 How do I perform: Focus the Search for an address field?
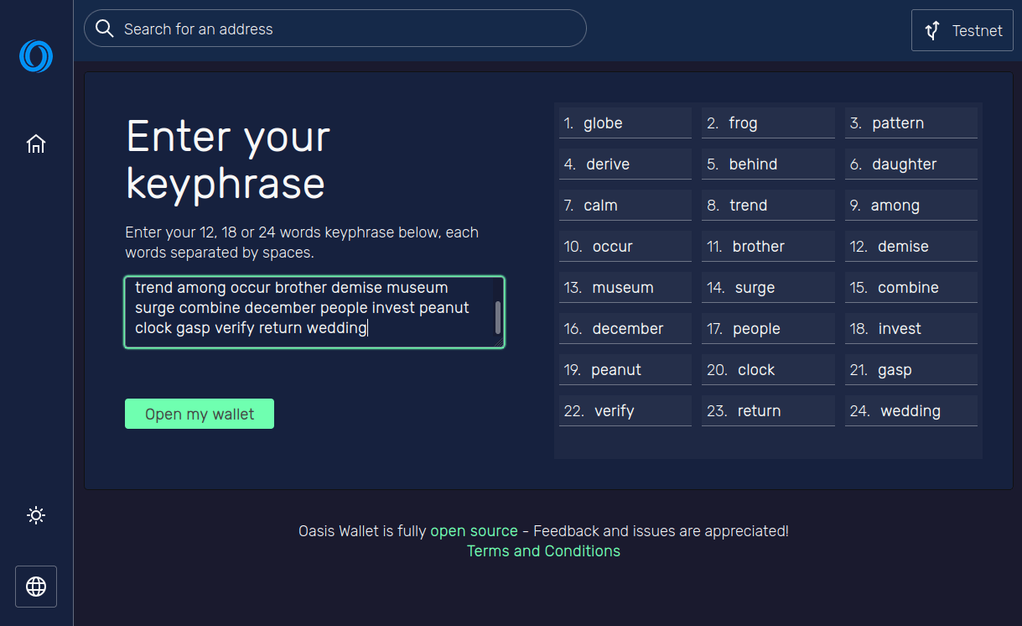tap(335, 29)
